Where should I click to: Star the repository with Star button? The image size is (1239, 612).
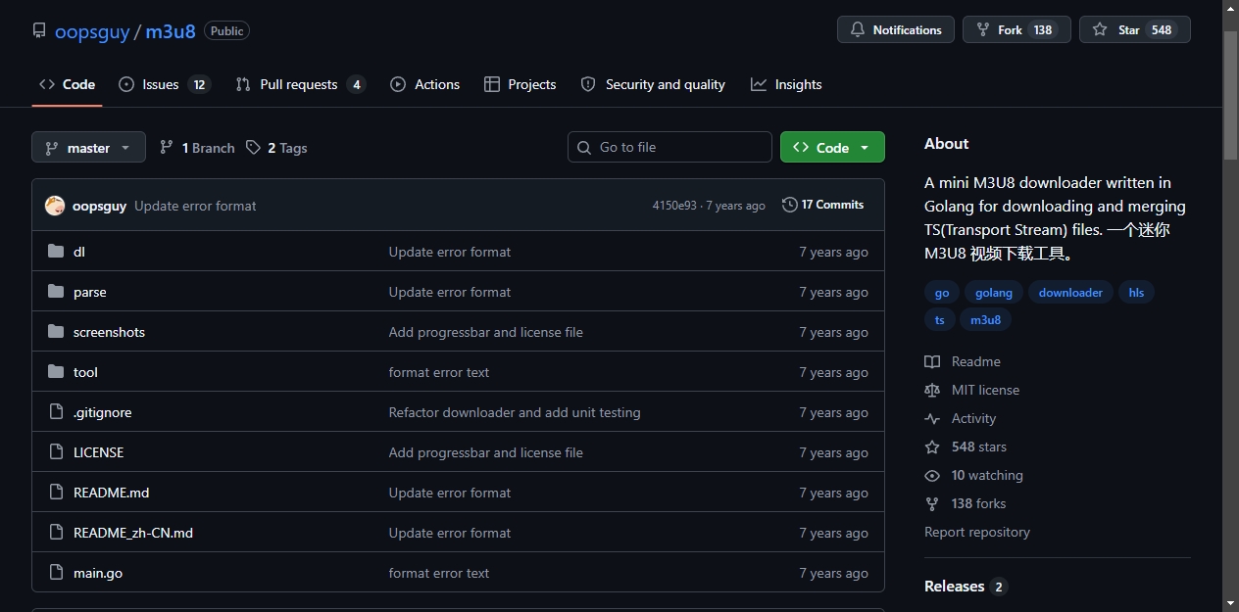click(1134, 29)
